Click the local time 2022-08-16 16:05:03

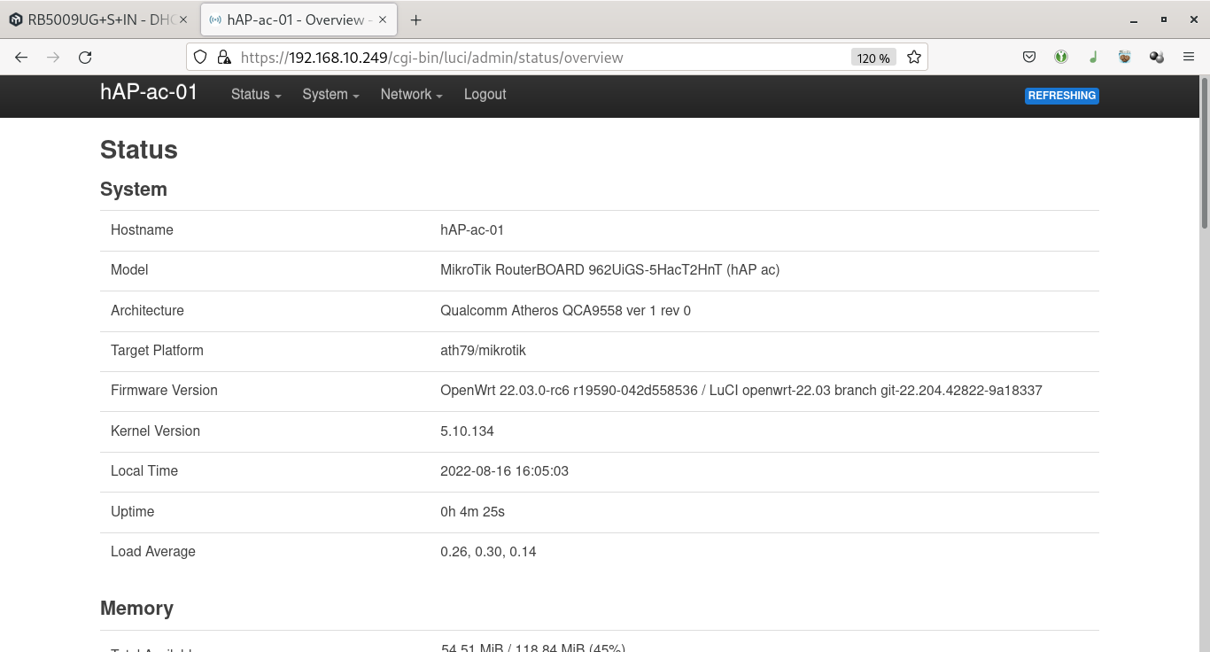[504, 471]
